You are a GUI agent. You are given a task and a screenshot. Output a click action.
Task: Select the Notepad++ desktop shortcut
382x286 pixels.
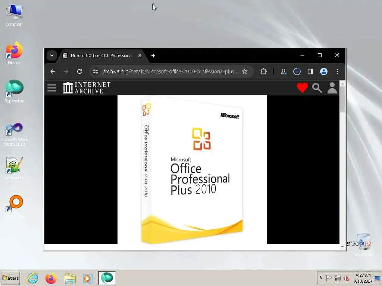(14, 168)
